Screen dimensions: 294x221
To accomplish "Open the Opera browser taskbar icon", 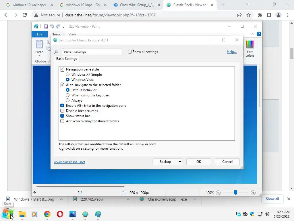I will (60, 214).
